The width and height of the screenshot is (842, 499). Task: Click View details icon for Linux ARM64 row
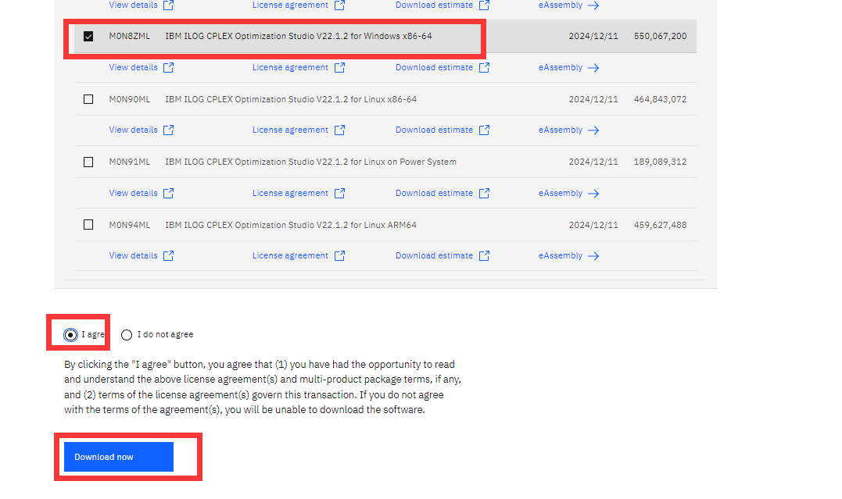pos(169,256)
